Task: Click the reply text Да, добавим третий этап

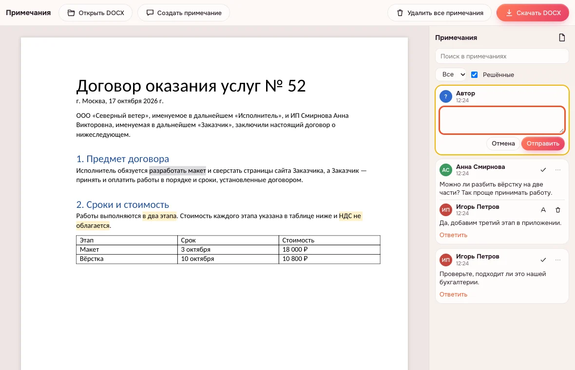Action: pyautogui.click(x=500, y=223)
